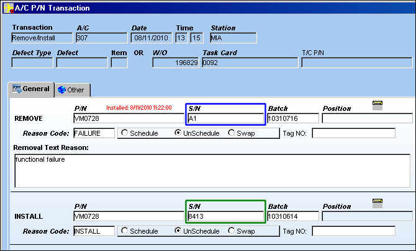The image size is (416, 251).
Task: Click the yellow note icon in INSTALL section
Action: 378,203
